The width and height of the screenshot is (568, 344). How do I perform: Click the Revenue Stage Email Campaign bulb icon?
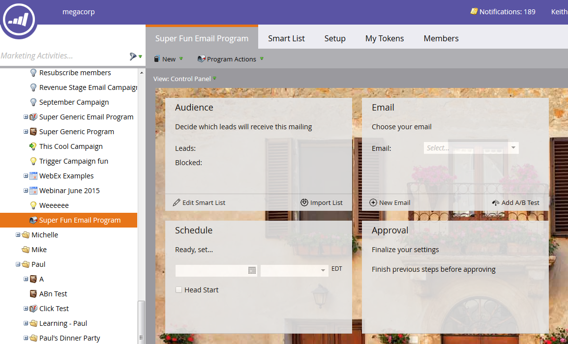pos(33,87)
